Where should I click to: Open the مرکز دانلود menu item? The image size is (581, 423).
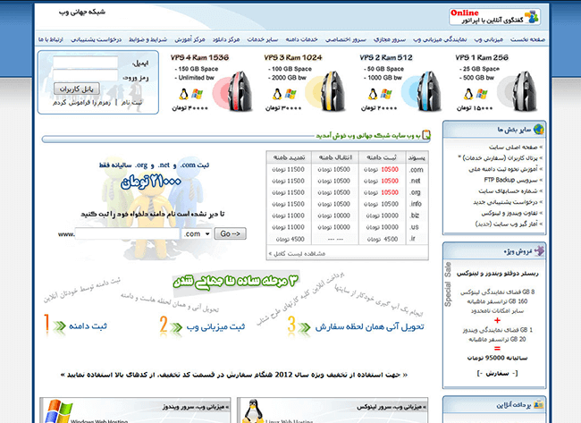(226, 39)
